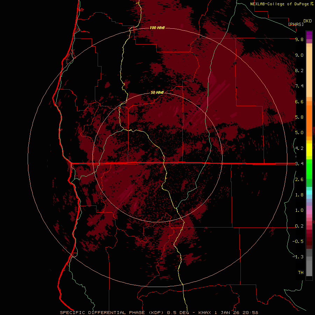Pick the bright green segment of color bar
The width and height of the screenshot is (315, 315).
coord(309,168)
